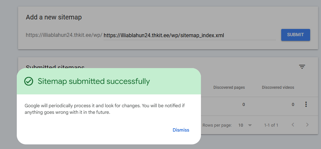Select the Discovered videos count value
This screenshot has height=149, width=321.
(x=293, y=105)
